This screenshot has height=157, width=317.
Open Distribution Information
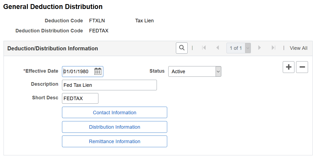tap(114, 127)
